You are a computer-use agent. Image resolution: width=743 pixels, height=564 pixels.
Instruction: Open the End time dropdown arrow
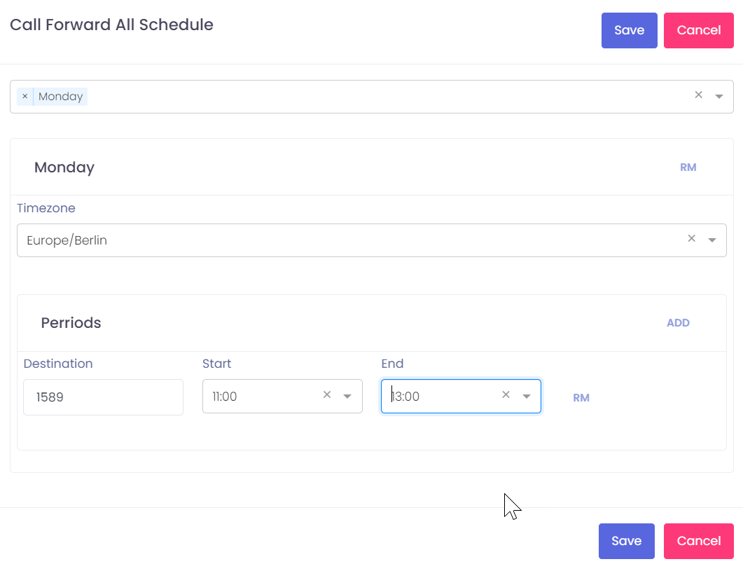click(527, 397)
